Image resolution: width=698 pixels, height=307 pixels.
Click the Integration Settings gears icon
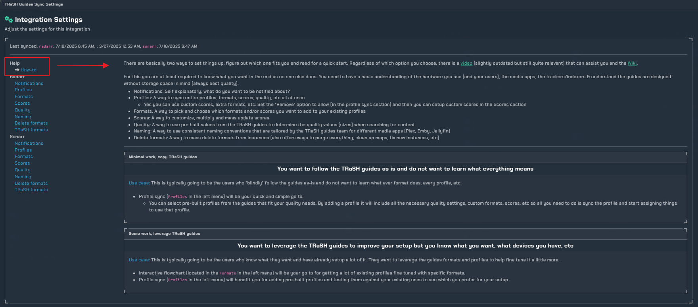9,19
